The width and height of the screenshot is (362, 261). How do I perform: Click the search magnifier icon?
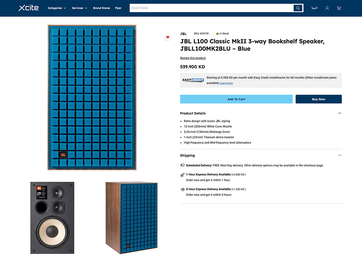[x=298, y=8]
